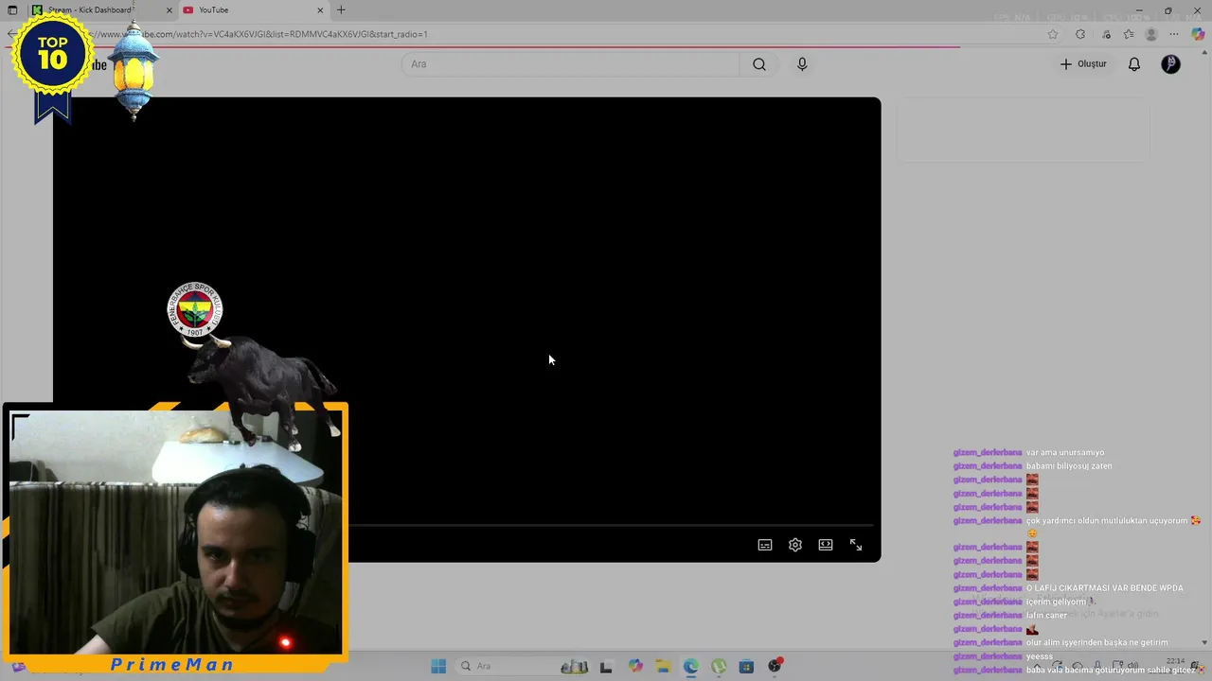The width and height of the screenshot is (1212, 681).
Task: Switch to Microsoft Edge on the taskbar
Action: [691, 666]
